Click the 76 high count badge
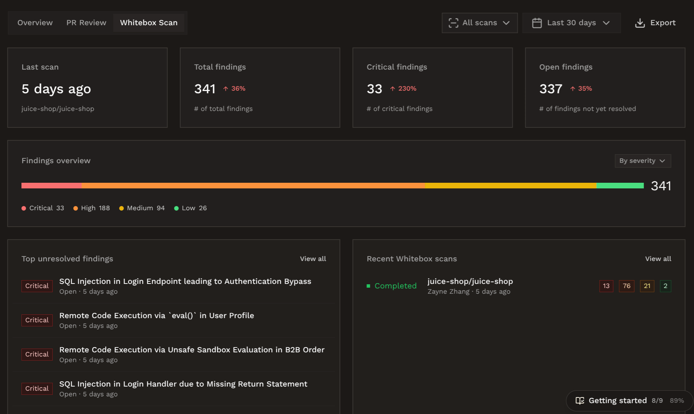The image size is (694, 414). (626, 286)
